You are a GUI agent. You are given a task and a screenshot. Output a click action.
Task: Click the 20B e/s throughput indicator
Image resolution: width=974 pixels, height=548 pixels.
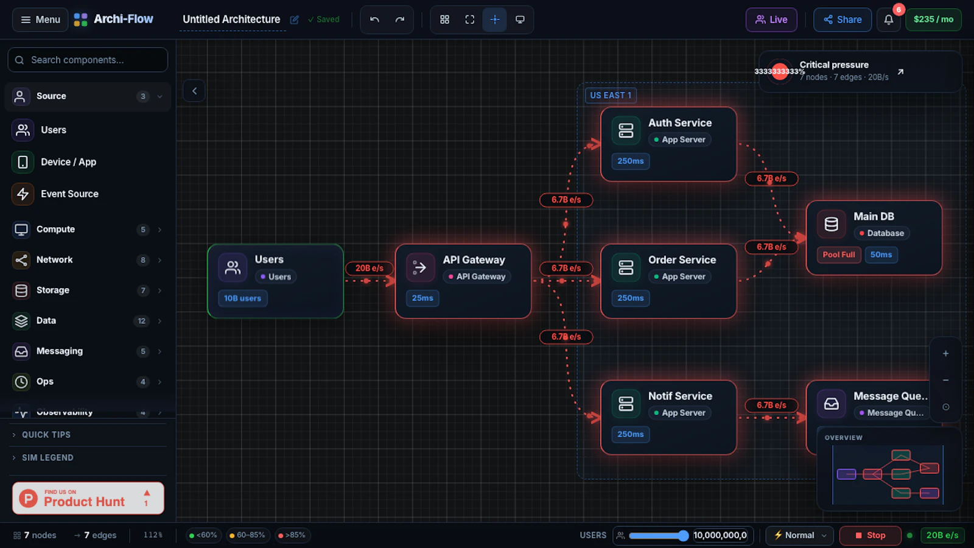[942, 535]
